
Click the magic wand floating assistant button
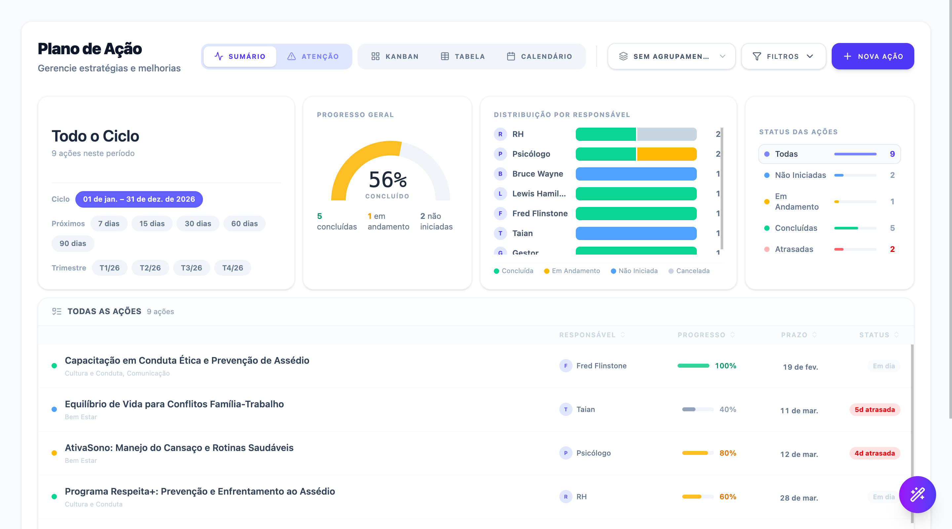tap(917, 494)
